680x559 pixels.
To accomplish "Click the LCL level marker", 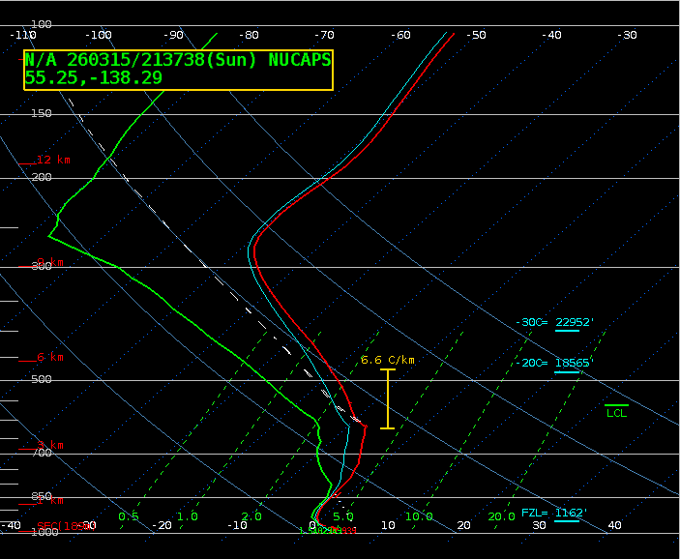I will pos(616,413).
